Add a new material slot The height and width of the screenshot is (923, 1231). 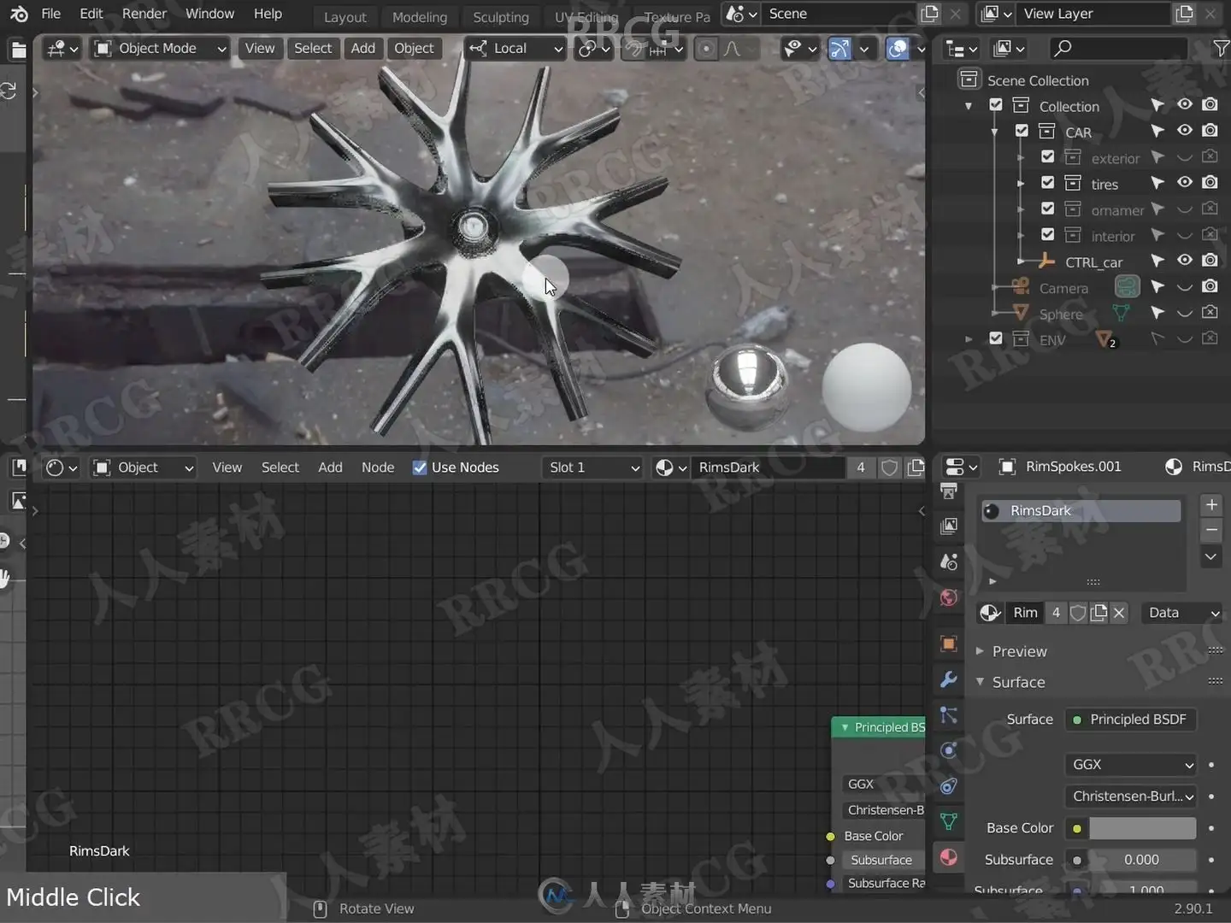pos(1211,504)
